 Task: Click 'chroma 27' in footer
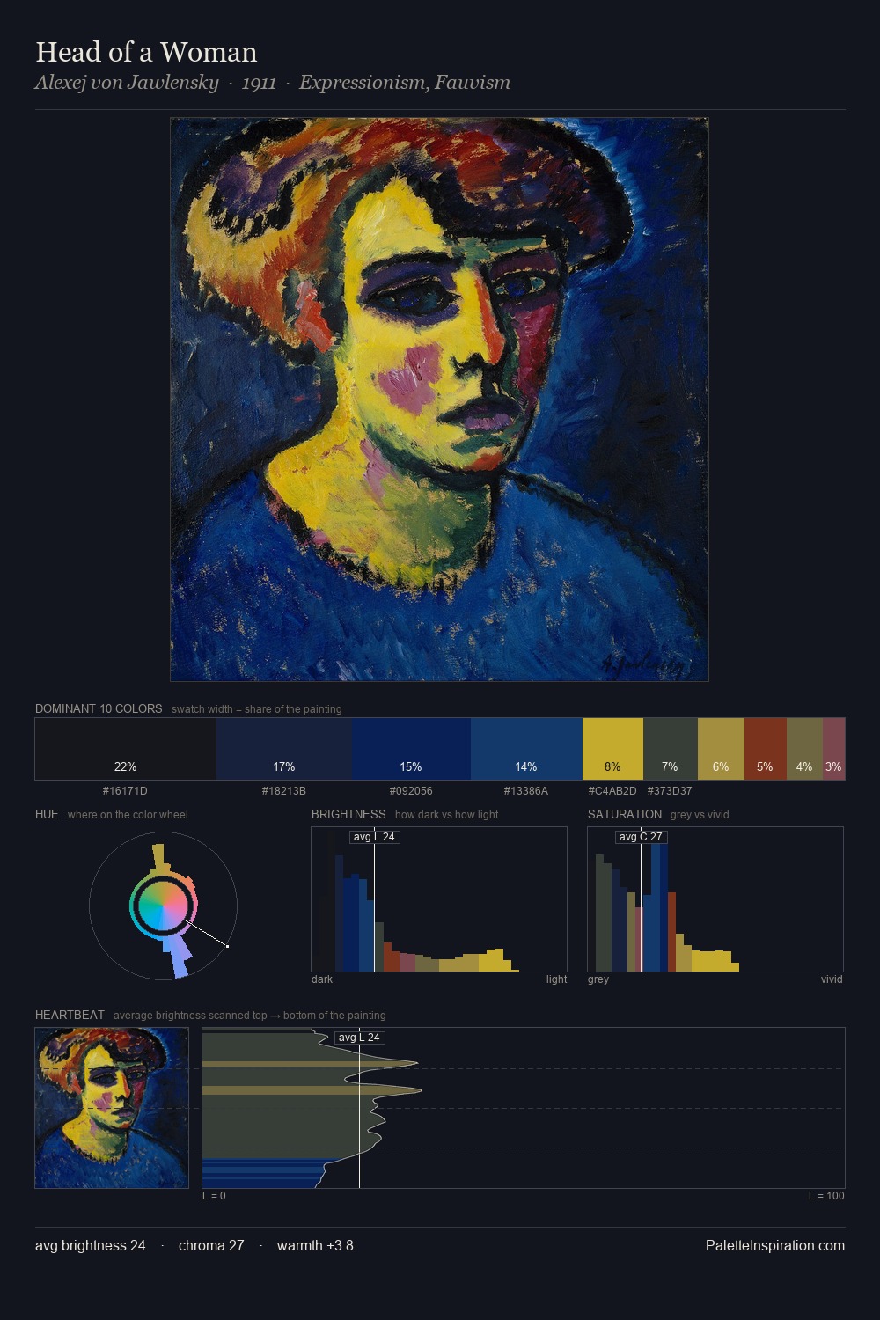[x=211, y=1245]
